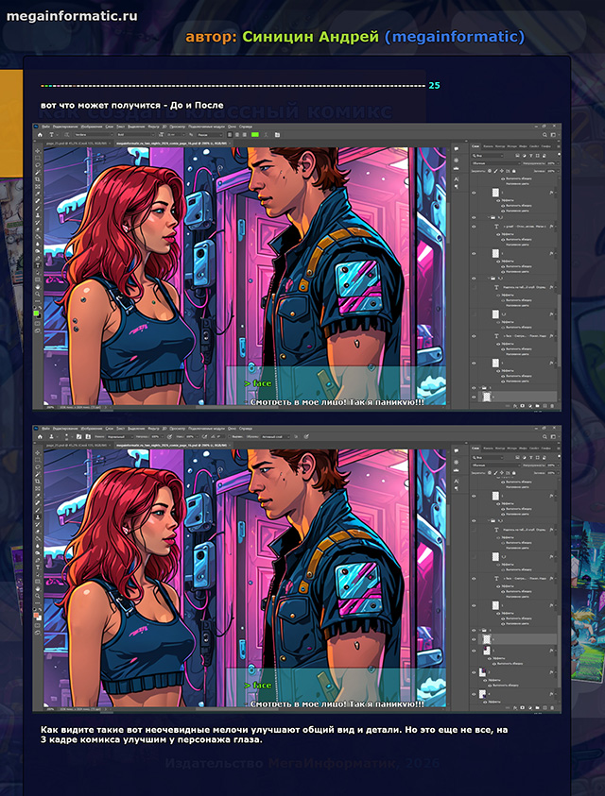Switch to page_25.psd document tab in top window
This screenshot has height=796, width=605.
tap(77, 144)
